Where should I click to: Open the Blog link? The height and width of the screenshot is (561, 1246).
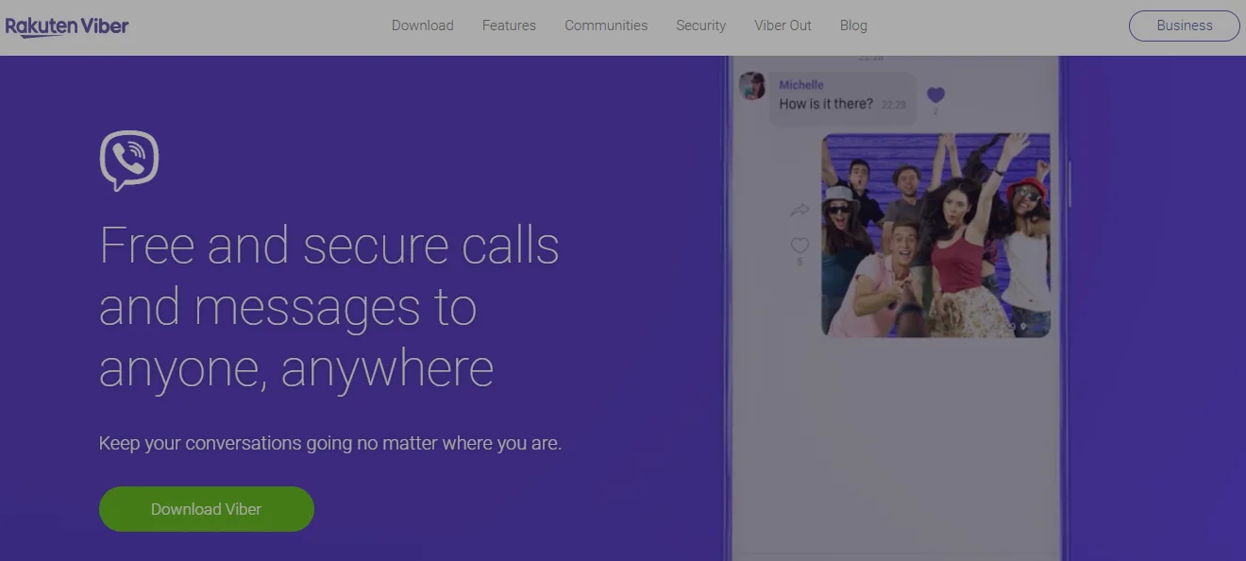click(853, 25)
